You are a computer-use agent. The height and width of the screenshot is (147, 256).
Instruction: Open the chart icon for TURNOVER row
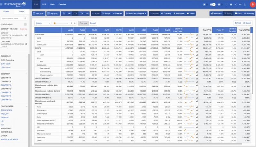[x=197, y=35]
